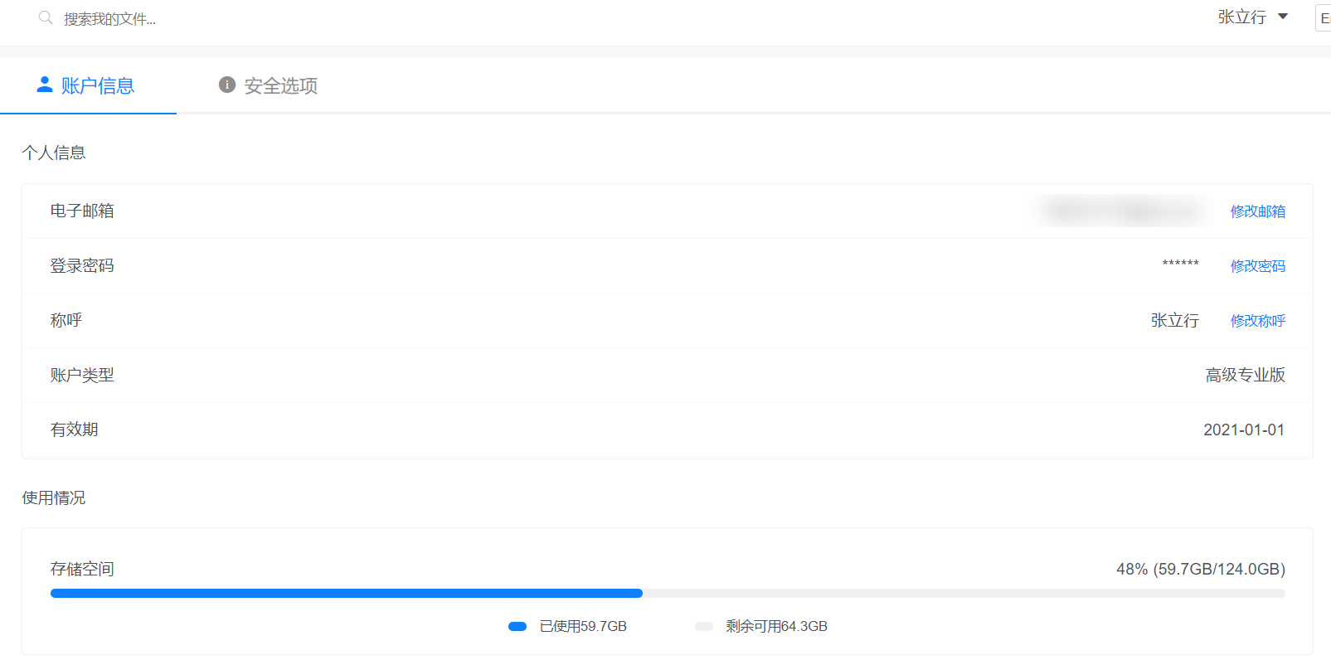1331x660 pixels.
Task: Click the info icon beside 安全选项
Action: pyautogui.click(x=226, y=85)
